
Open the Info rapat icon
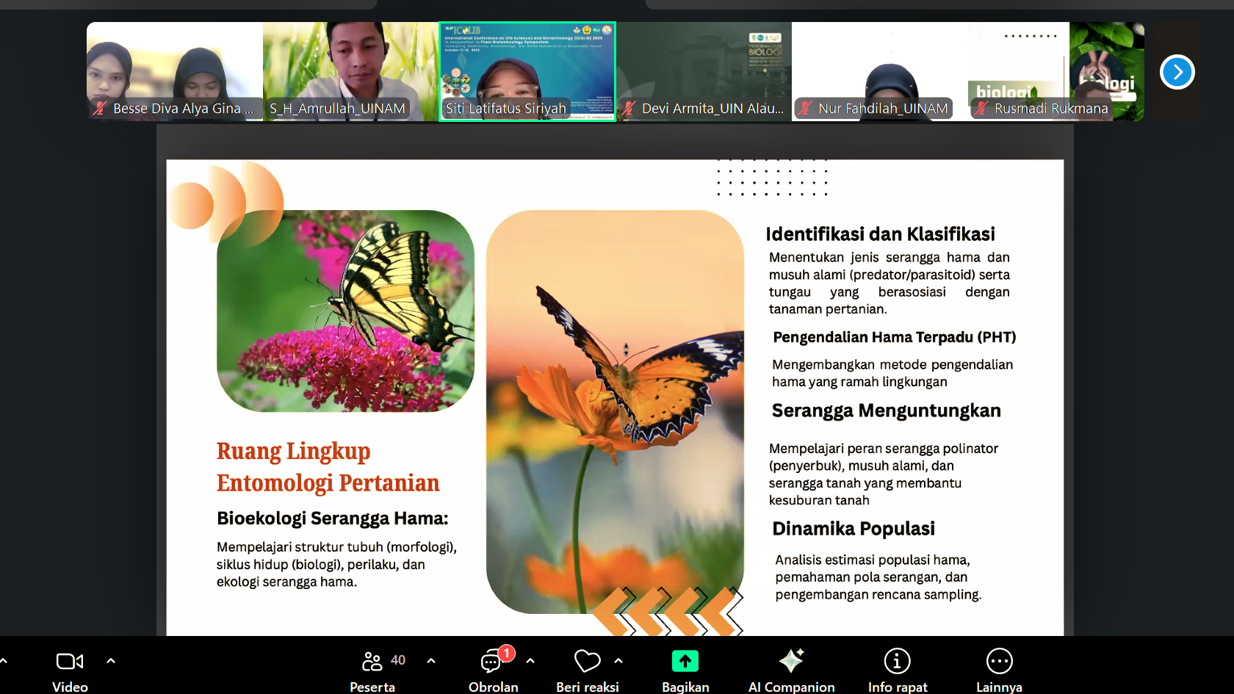click(897, 661)
